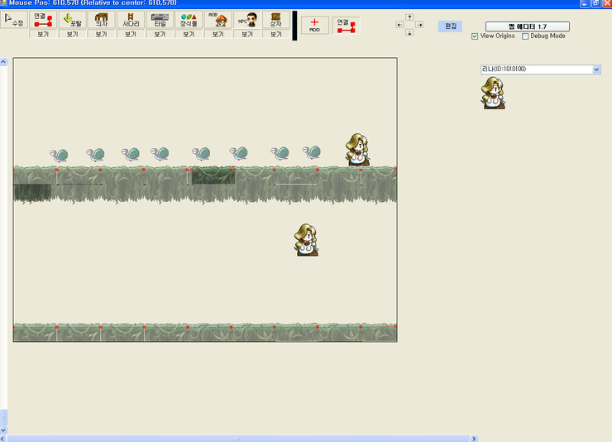The height and width of the screenshot is (442, 612).
Task: Click the vertical scrollbar down arrow
Action: pos(3,430)
